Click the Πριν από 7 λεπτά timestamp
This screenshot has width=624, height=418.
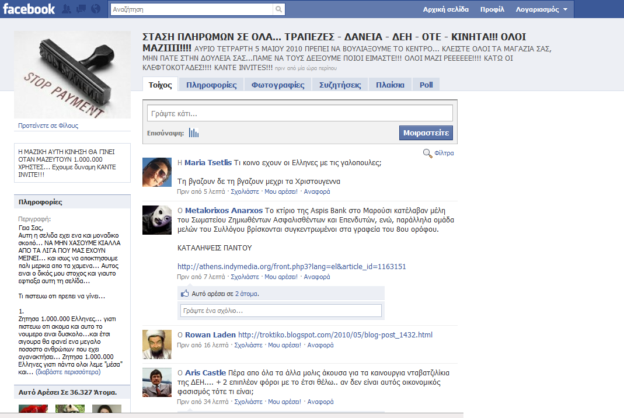pos(201,277)
